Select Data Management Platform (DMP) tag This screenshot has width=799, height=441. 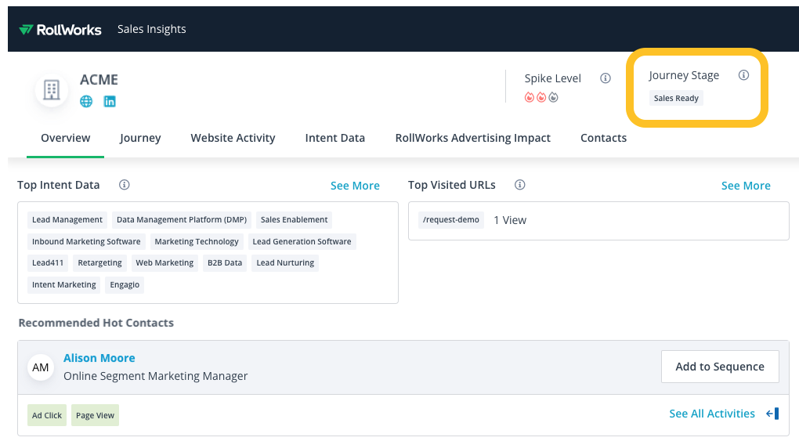click(x=182, y=220)
